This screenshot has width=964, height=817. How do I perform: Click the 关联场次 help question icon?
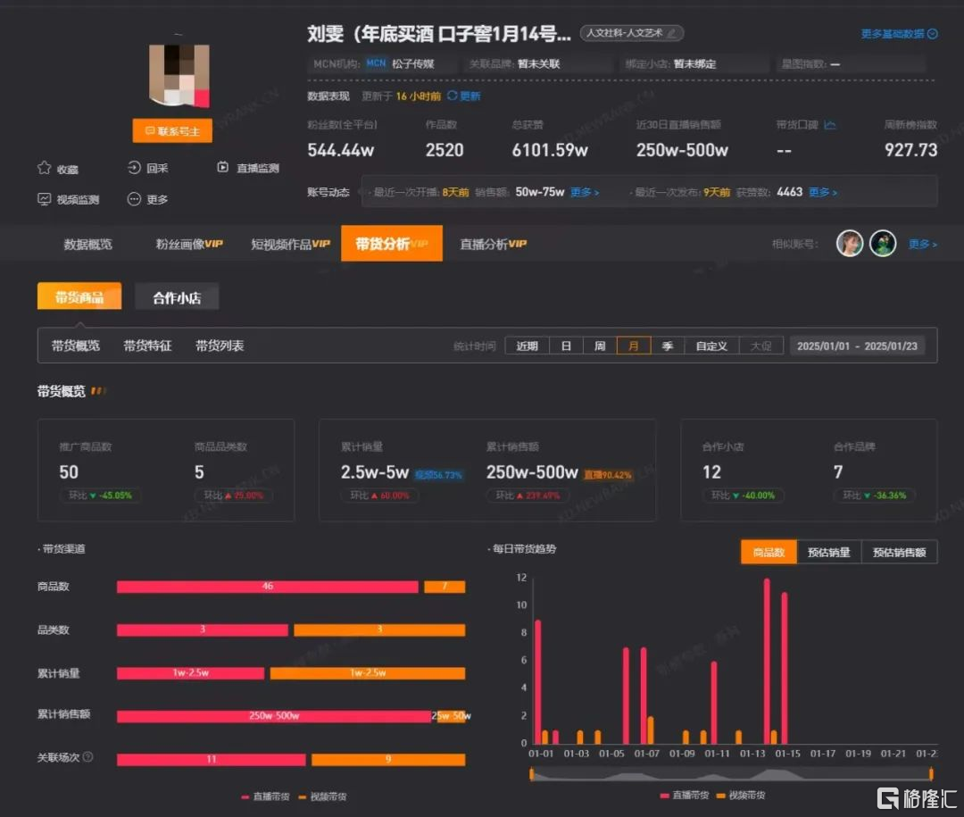pyautogui.click(x=87, y=756)
